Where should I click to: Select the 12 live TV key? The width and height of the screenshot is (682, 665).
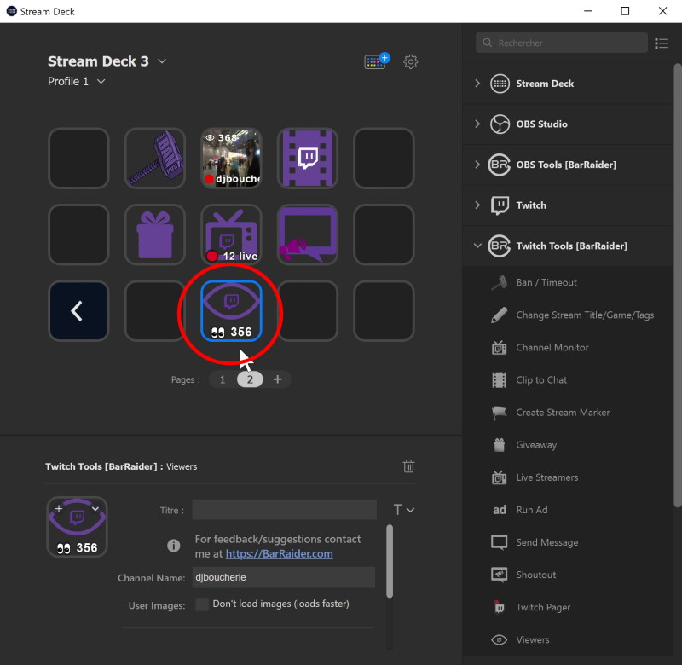[x=231, y=234]
